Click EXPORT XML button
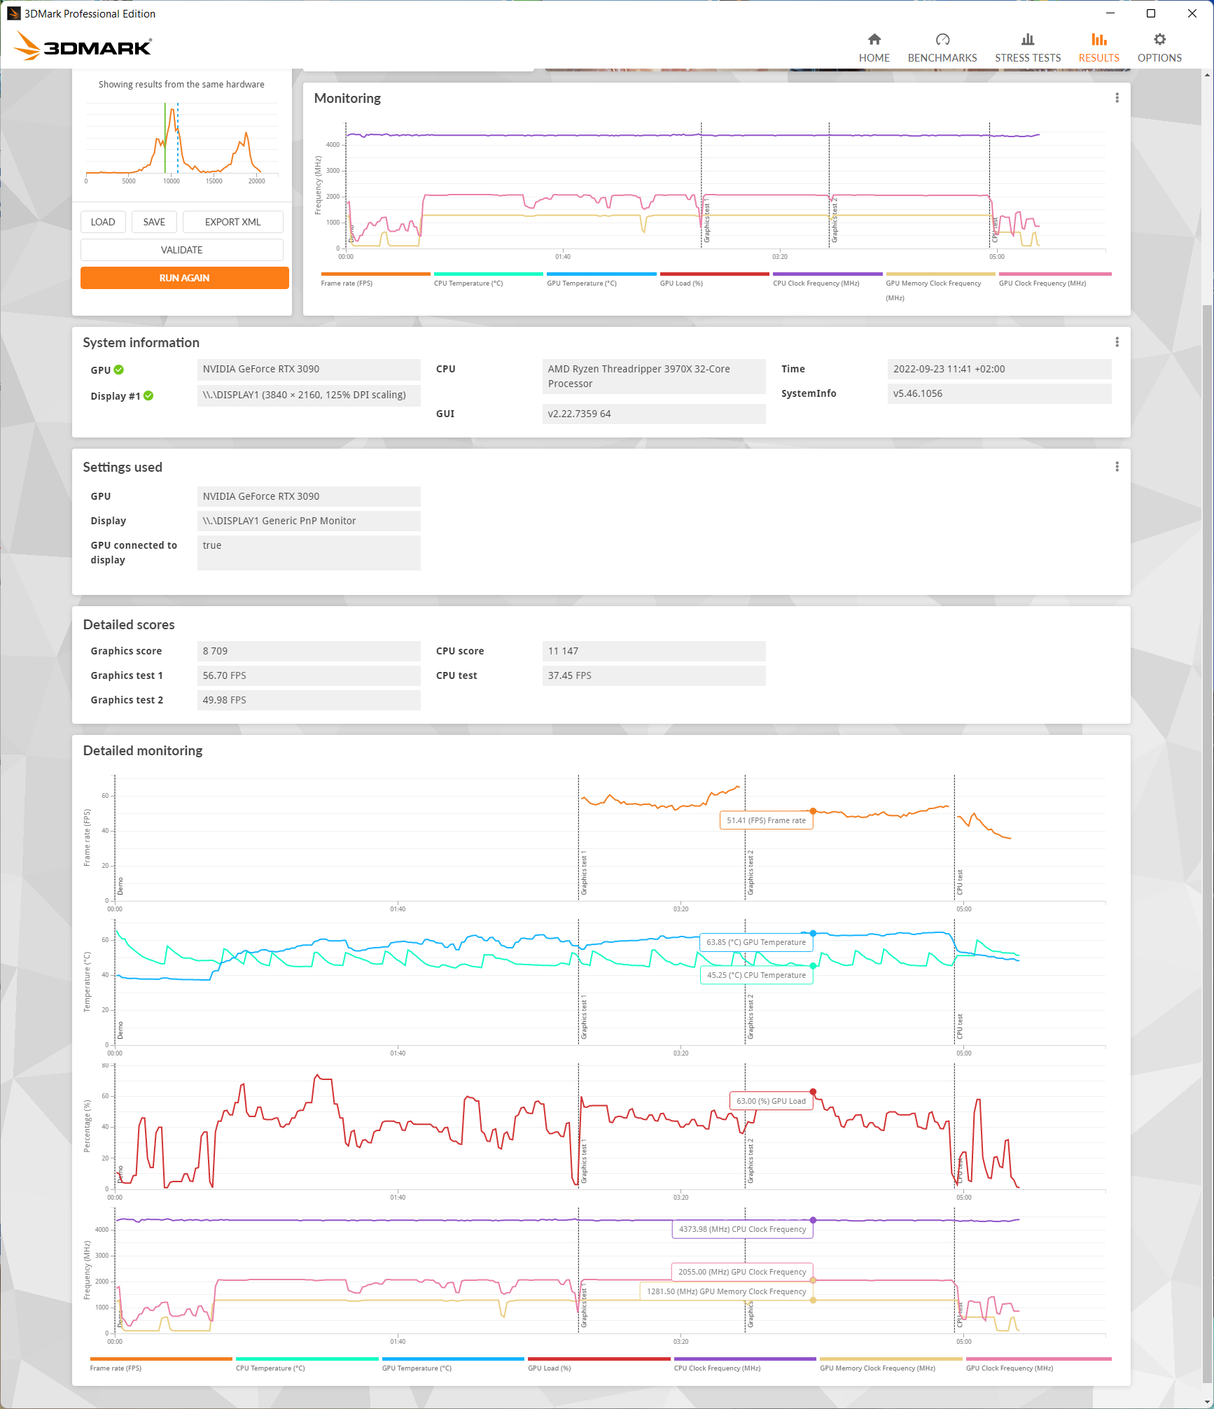 (x=232, y=222)
